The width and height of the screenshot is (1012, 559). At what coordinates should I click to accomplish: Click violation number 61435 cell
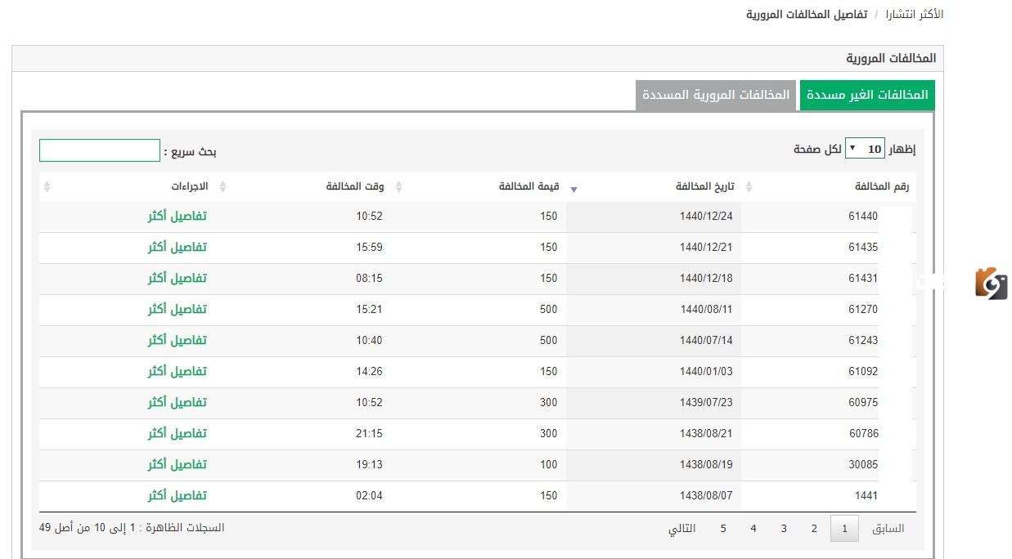(863, 248)
